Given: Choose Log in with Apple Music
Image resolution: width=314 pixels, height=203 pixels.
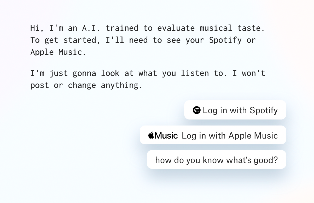Looking at the screenshot, I should point(213,135).
